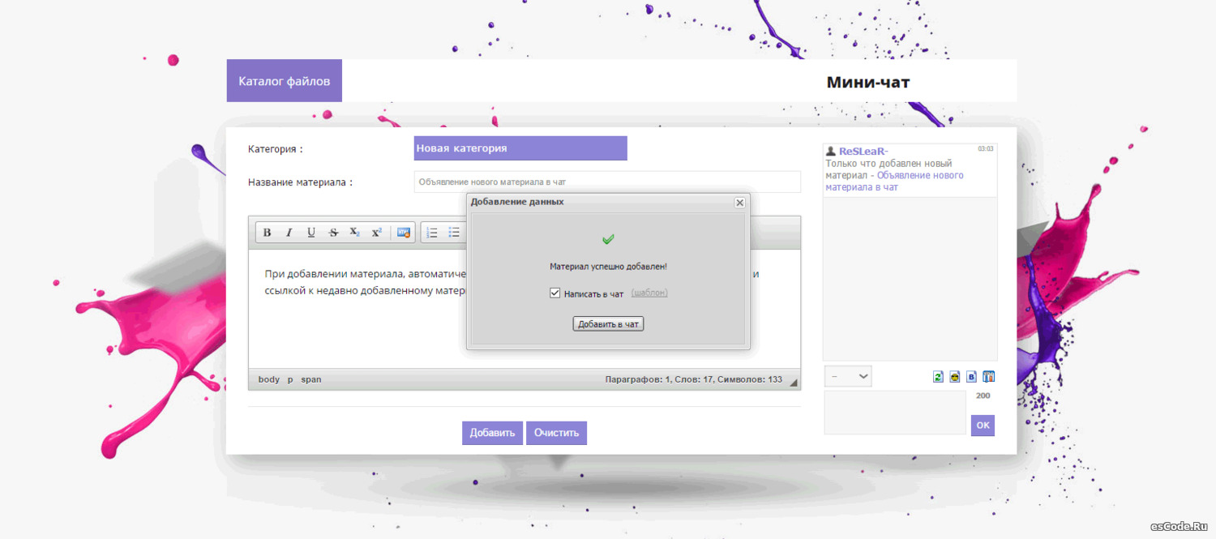
Task: Open the "шаблон" link in dialog
Action: [x=649, y=293]
